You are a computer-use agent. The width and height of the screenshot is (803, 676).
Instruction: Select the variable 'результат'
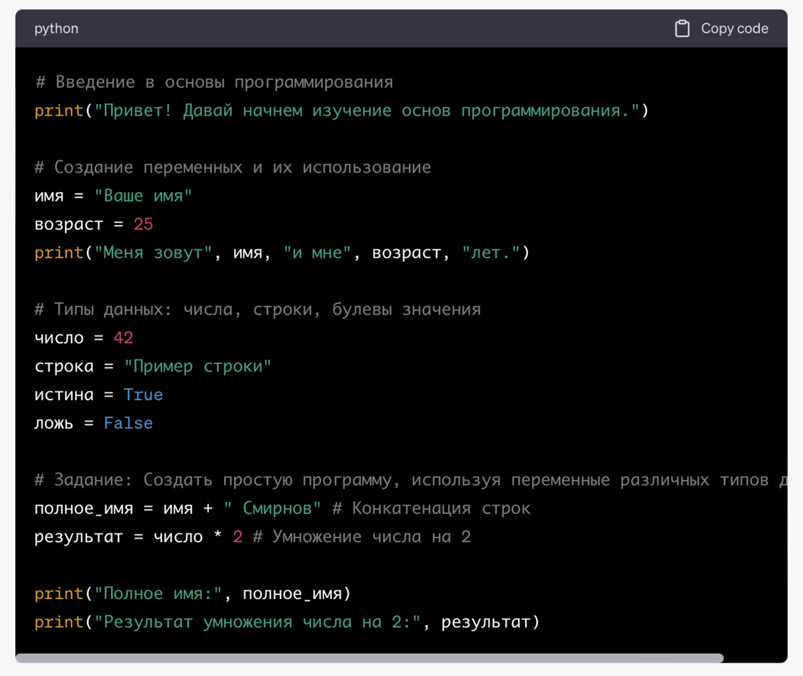78,536
